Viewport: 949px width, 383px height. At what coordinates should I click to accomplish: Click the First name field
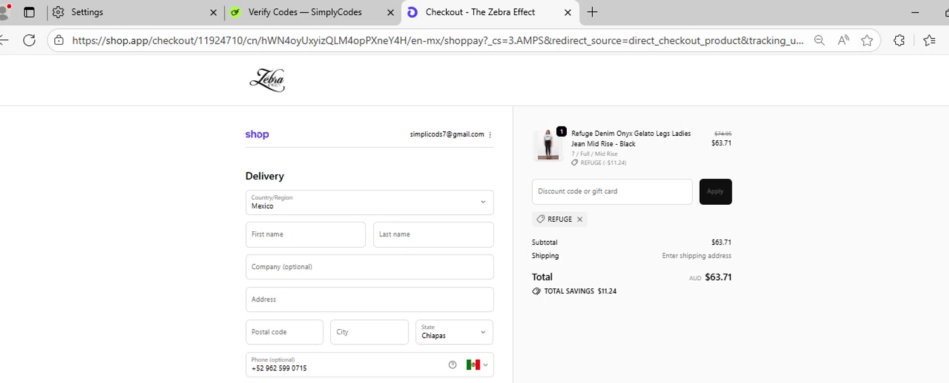[x=306, y=234]
